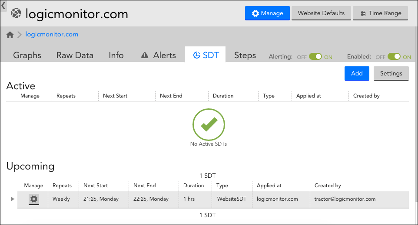The height and width of the screenshot is (225, 418).
Task: Open the Alerts tab
Action: [159, 55]
